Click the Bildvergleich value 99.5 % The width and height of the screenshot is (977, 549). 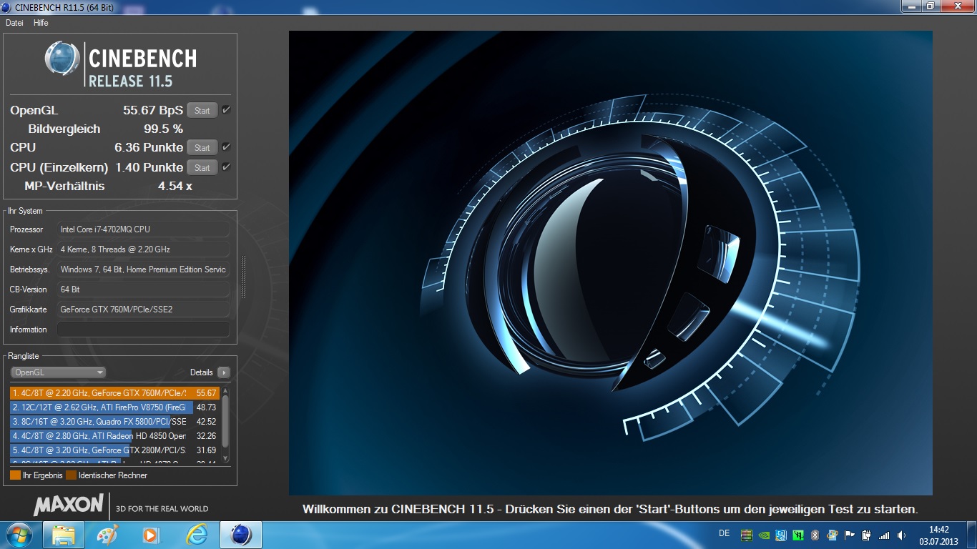click(x=164, y=129)
